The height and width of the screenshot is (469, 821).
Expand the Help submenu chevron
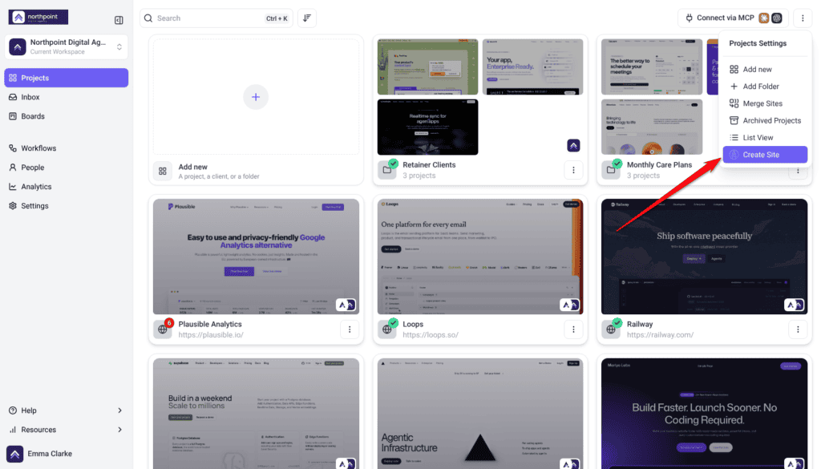[x=120, y=410]
